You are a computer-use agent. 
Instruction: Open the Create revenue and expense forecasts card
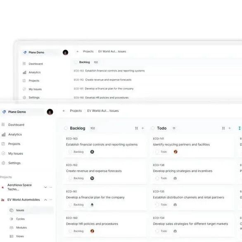pyautogui.click(x=94, y=171)
